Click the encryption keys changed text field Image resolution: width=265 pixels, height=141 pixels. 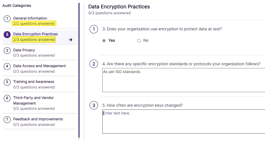[x=184, y=122]
